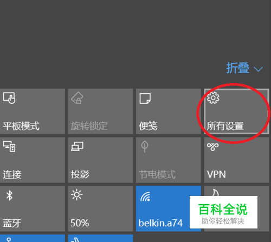Screen dimensions: 271x242
Task: Click the 旋转锁定 rotation lock icon
Action: 77,98
